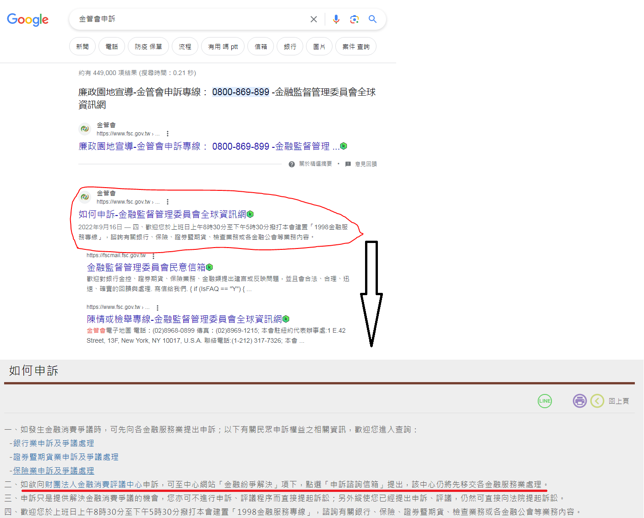This screenshot has height=518, width=644.
Task: Click 意見回饋 feedback link
Action: (x=366, y=164)
